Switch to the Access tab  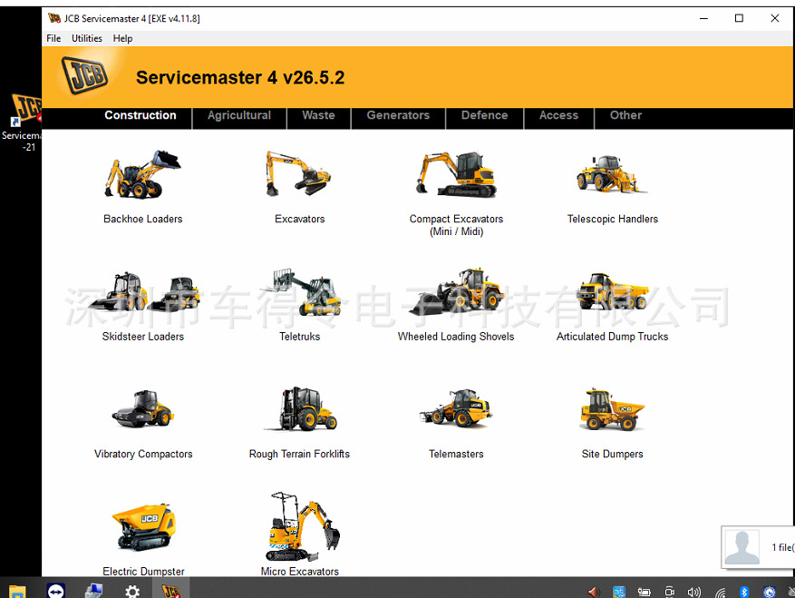[558, 115]
